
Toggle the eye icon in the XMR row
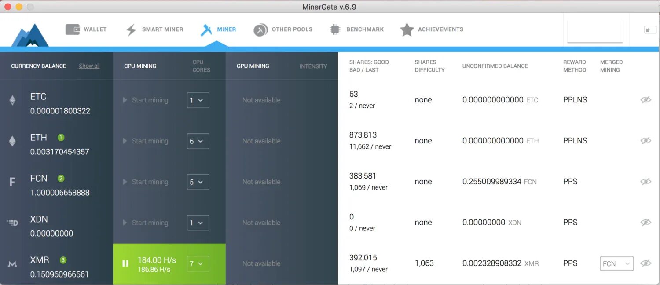click(x=645, y=263)
